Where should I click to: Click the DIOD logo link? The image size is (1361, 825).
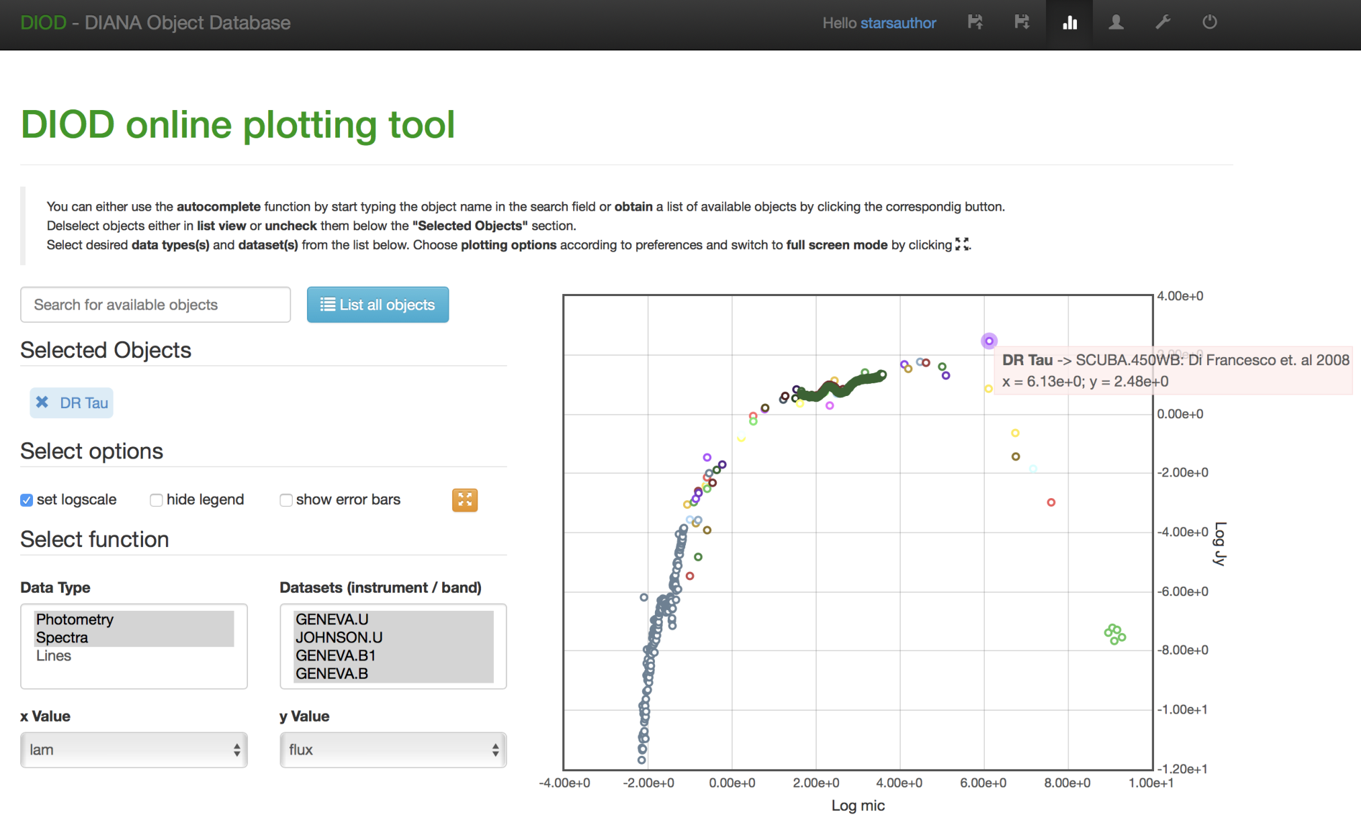43,23
